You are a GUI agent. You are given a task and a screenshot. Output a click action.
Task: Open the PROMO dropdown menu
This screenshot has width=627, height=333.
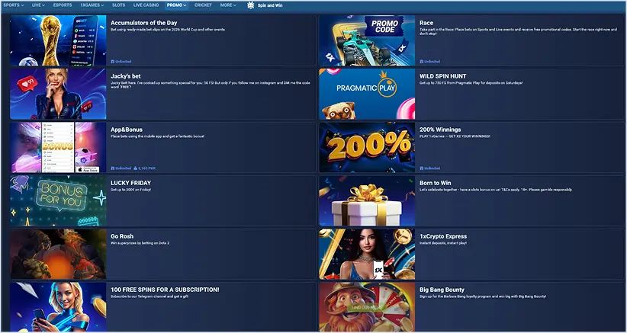pyautogui.click(x=176, y=5)
